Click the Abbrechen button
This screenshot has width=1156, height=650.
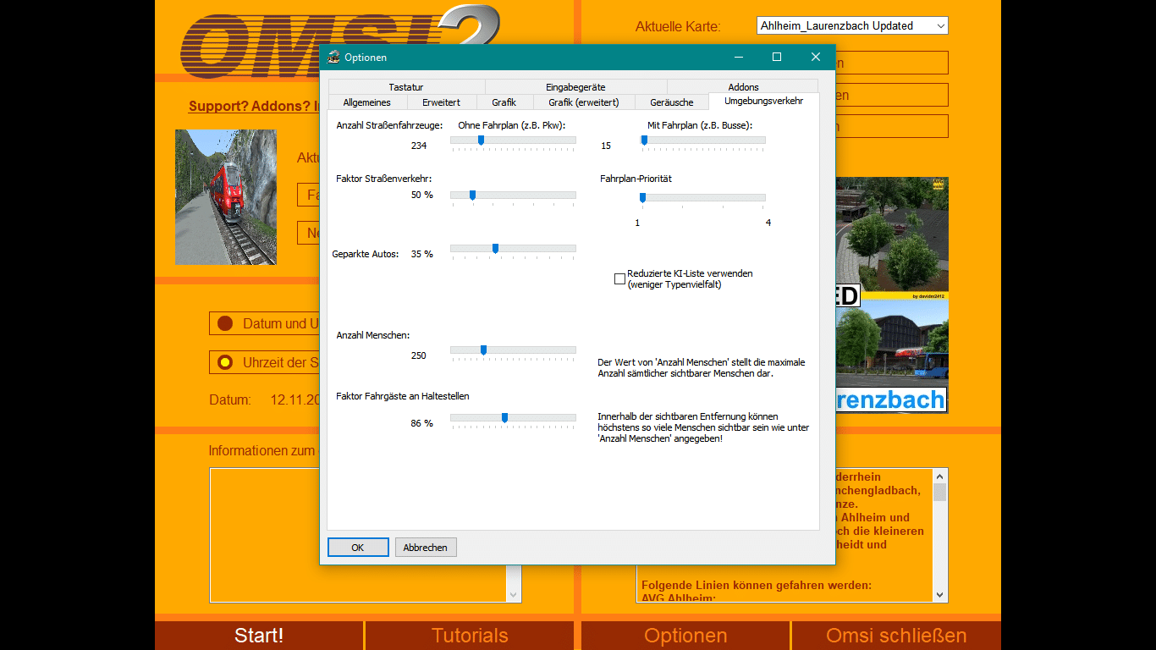pyautogui.click(x=426, y=548)
